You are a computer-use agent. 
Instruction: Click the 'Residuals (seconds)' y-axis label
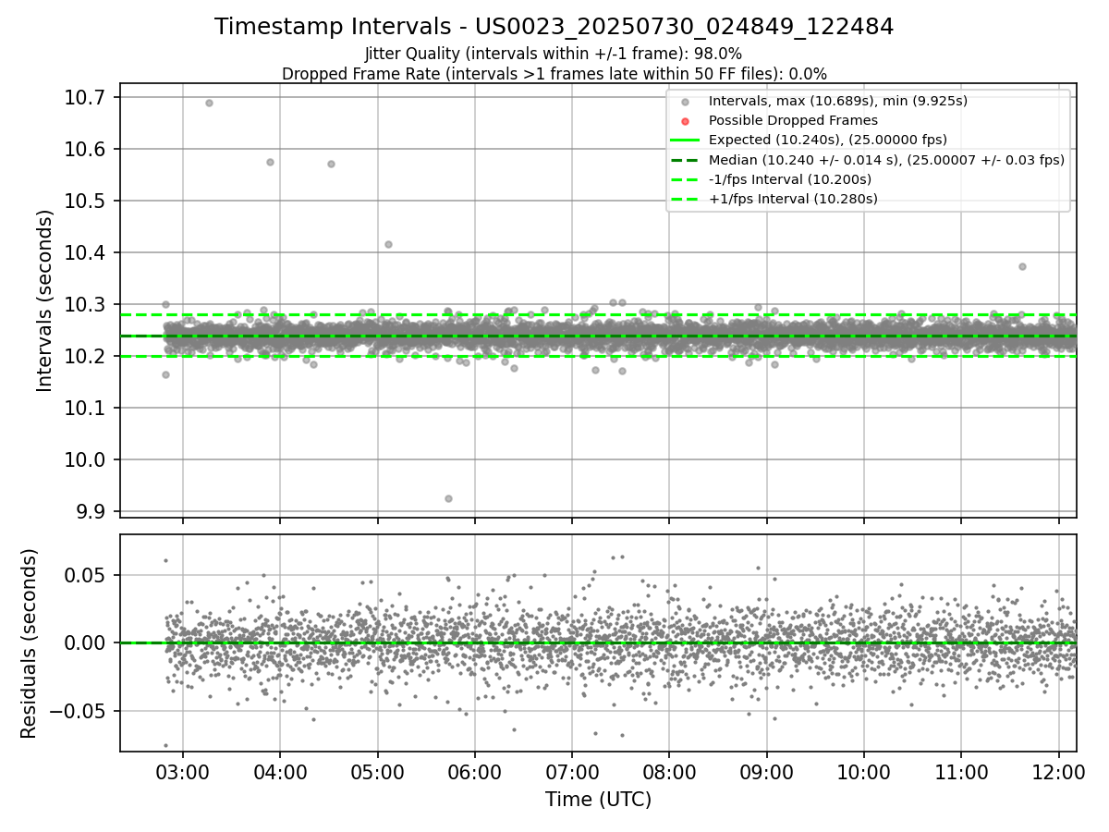30,643
